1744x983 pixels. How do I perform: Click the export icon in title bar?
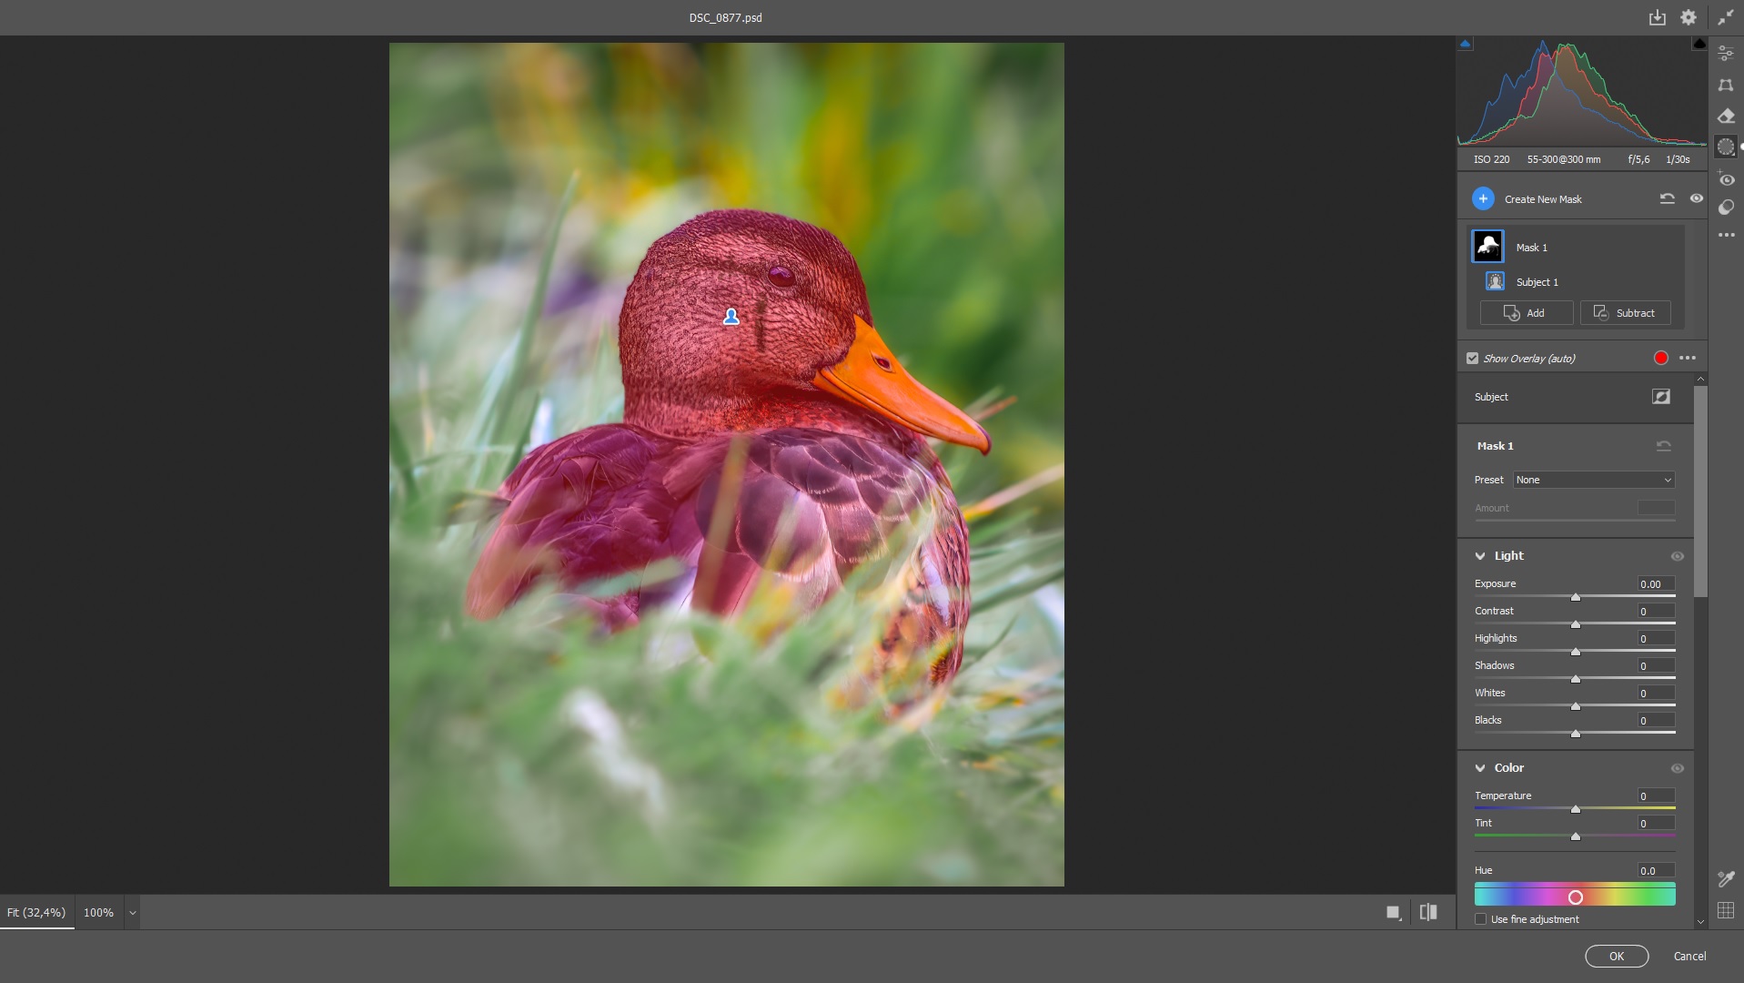pos(1658,16)
